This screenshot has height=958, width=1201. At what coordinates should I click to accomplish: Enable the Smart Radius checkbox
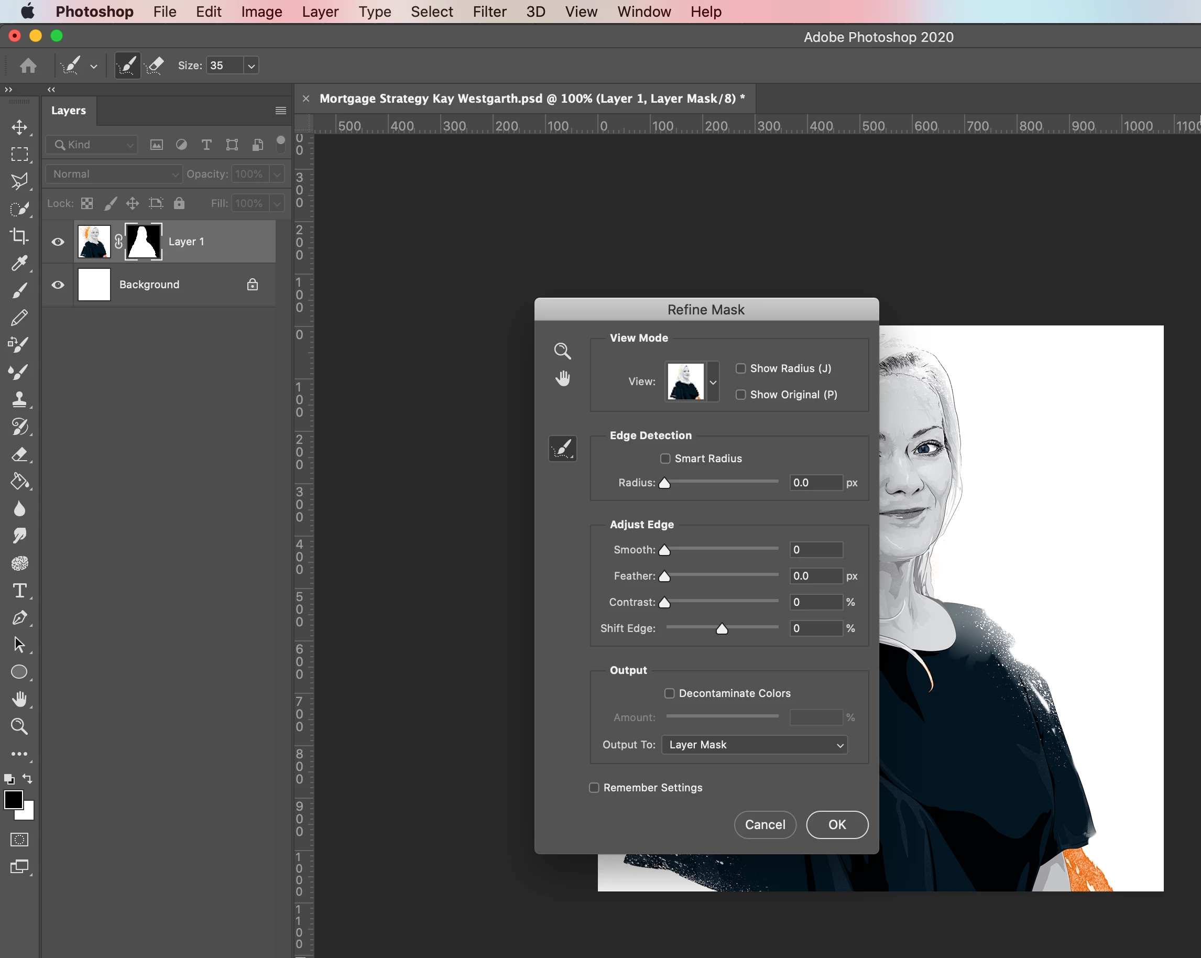tap(665, 459)
